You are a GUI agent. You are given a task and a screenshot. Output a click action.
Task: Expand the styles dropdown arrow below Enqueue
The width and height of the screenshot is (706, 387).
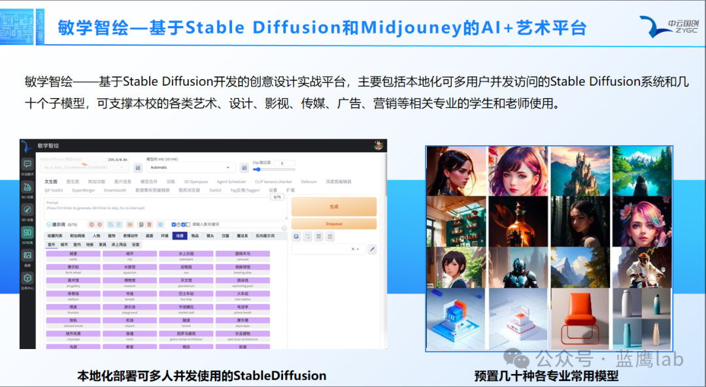coord(358,249)
